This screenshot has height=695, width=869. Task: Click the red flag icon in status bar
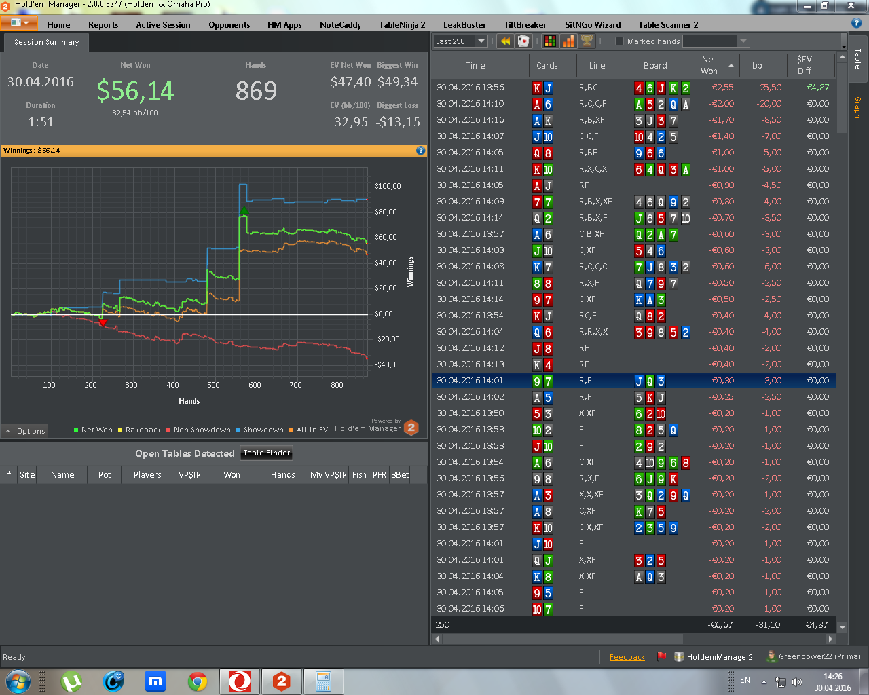click(x=662, y=656)
